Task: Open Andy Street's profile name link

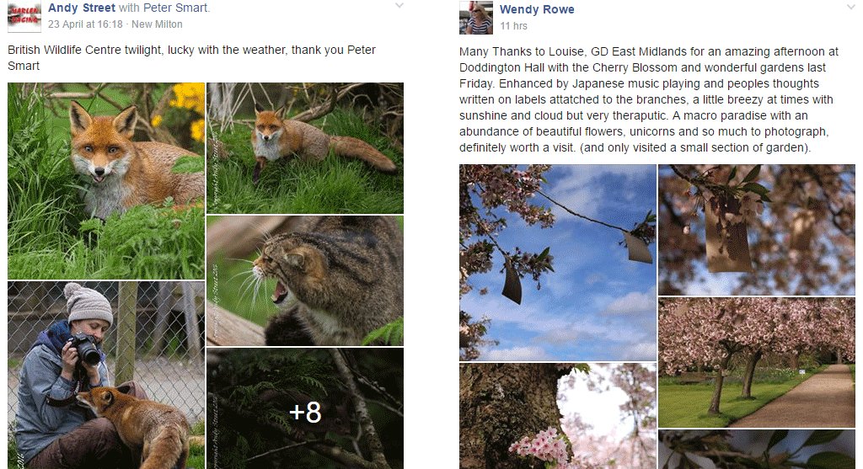Action: pos(82,8)
